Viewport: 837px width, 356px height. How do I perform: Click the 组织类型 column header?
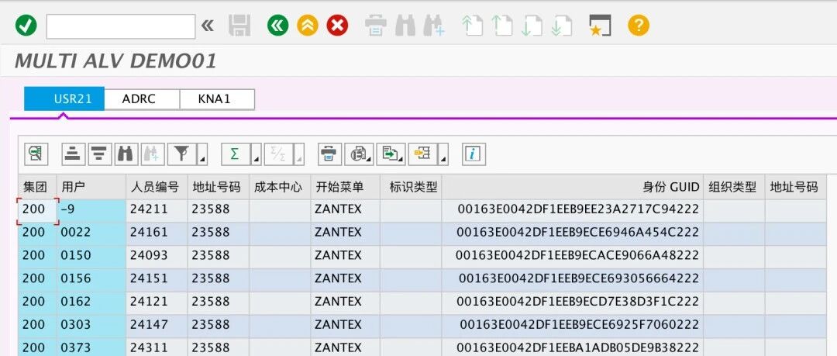pyautogui.click(x=734, y=187)
